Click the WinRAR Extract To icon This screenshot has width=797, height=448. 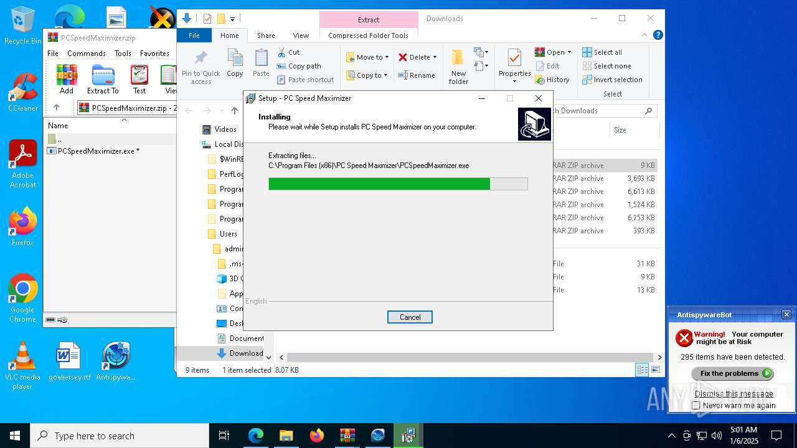(103, 79)
